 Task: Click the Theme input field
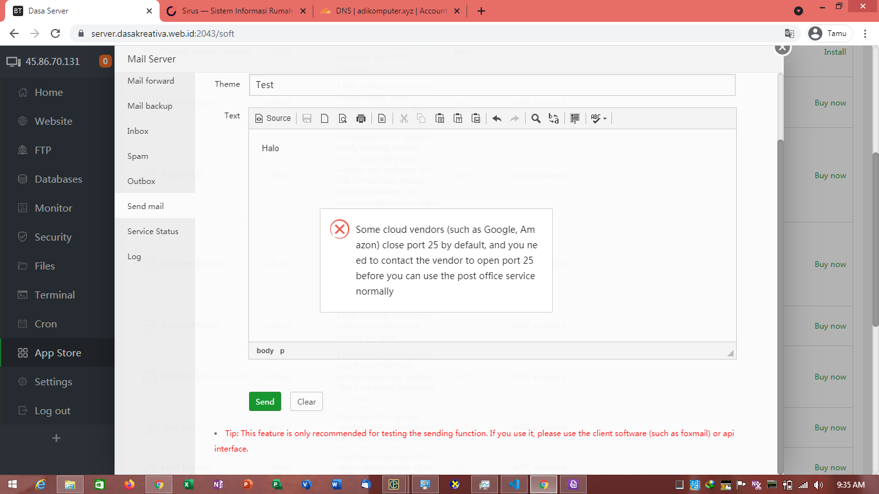(x=492, y=85)
